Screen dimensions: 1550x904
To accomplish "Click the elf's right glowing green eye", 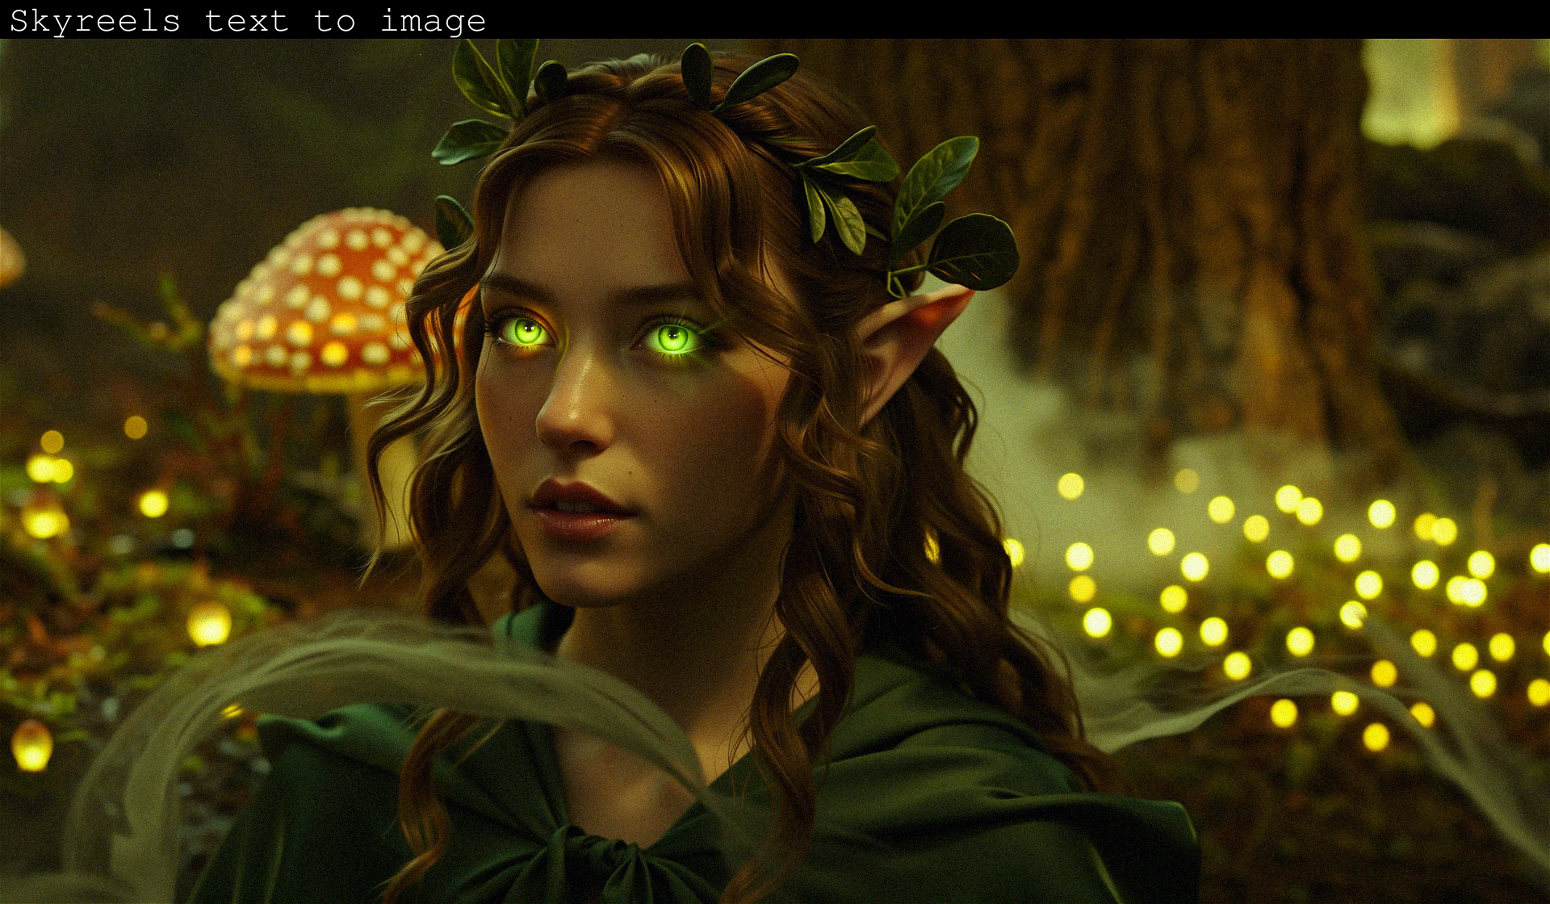I will pos(672,337).
